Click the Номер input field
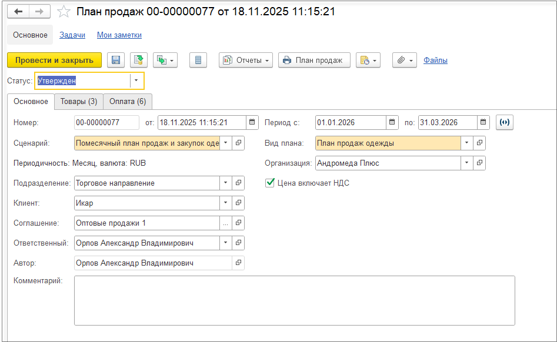557x342 pixels. click(106, 122)
